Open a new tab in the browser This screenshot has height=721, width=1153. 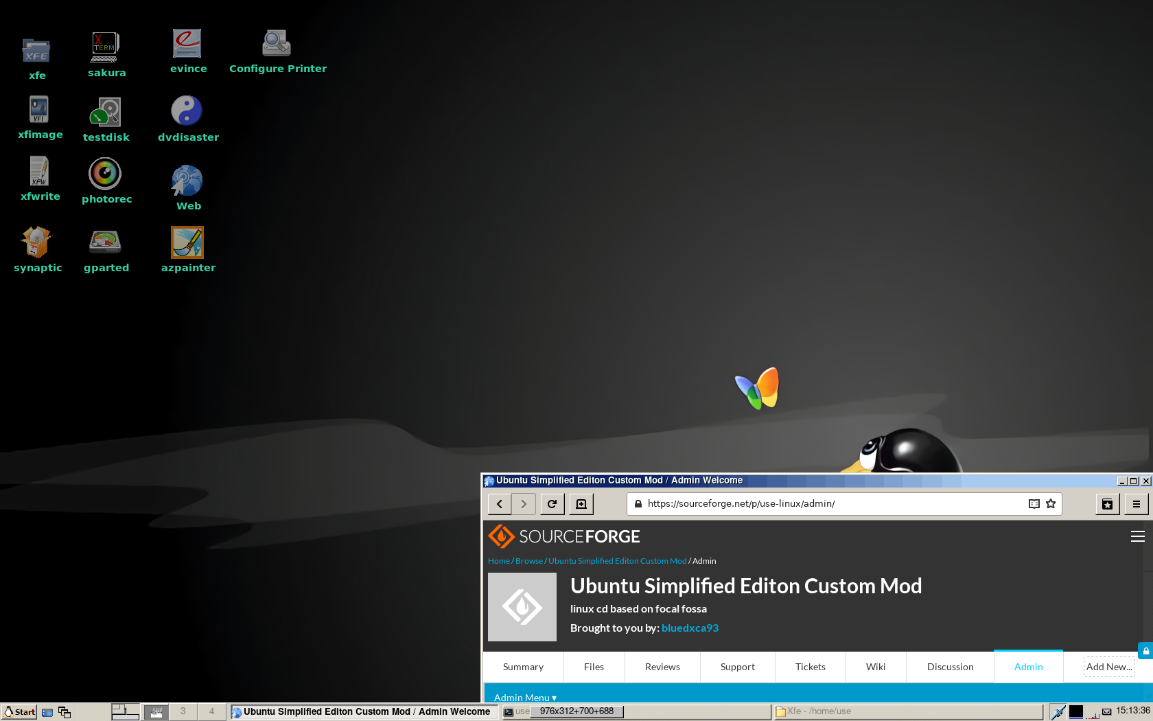pyautogui.click(x=581, y=504)
